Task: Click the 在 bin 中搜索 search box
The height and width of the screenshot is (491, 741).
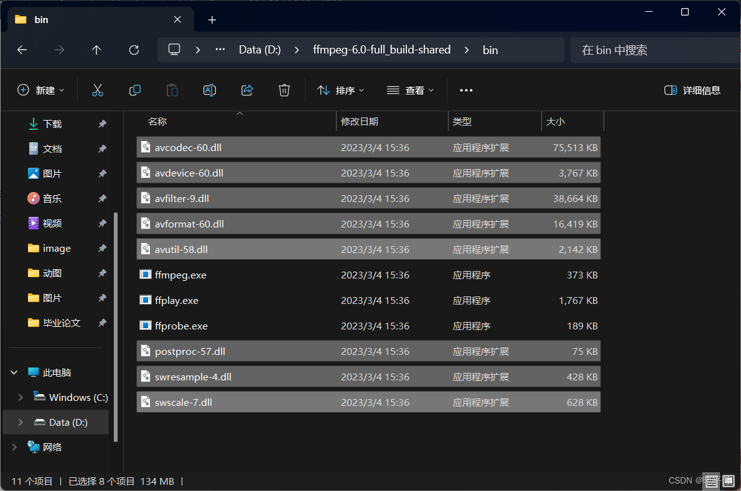Action: (x=656, y=50)
